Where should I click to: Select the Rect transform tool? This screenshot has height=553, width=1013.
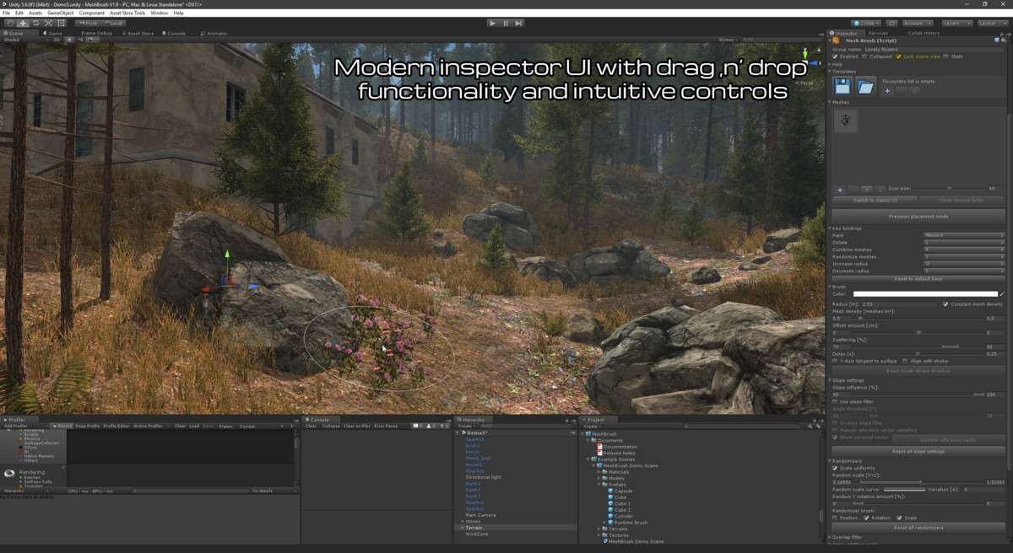coord(61,23)
